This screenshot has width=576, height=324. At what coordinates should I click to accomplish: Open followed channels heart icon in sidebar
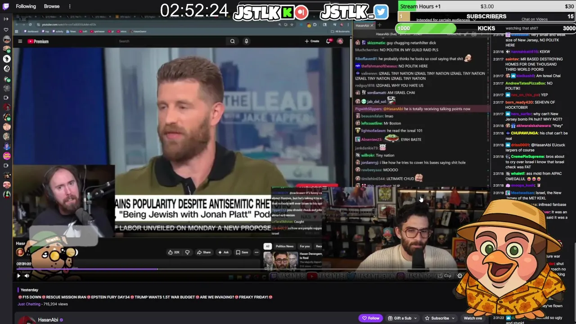6,30
